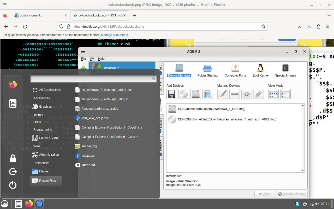
Task: Click the device list scrollbar down arrow
Action: coord(303,171)
